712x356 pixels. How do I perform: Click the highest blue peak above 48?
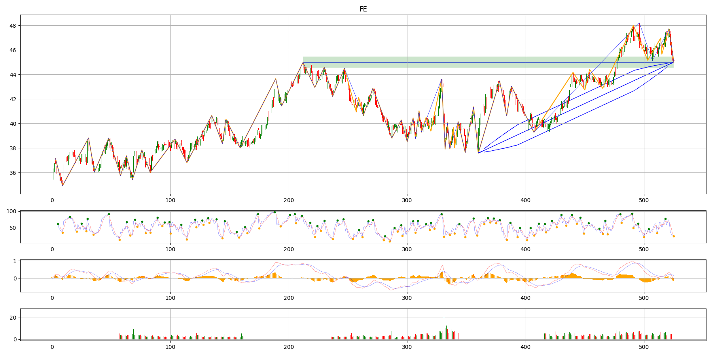click(x=639, y=24)
